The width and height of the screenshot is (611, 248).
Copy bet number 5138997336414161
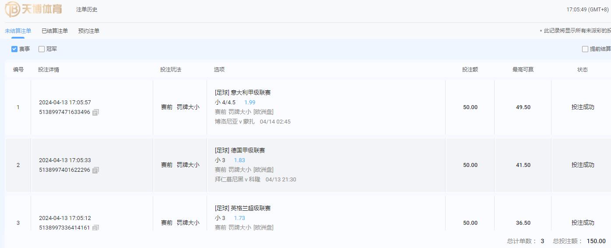[x=95, y=228]
